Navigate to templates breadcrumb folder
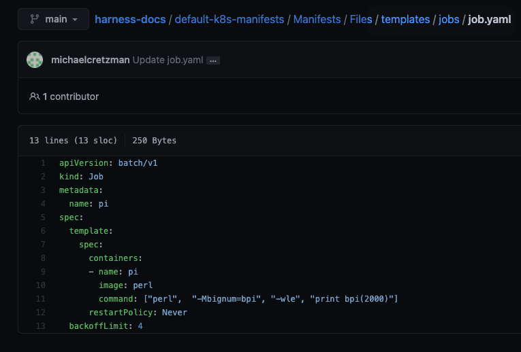 click(x=405, y=19)
